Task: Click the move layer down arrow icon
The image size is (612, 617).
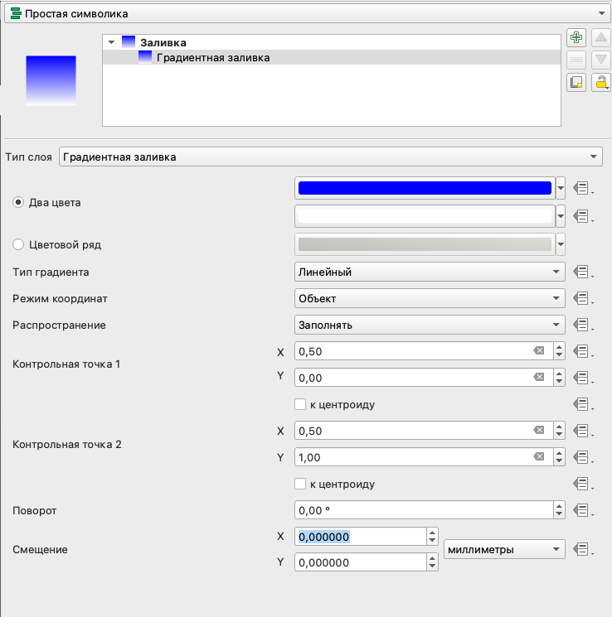Action: (601, 60)
